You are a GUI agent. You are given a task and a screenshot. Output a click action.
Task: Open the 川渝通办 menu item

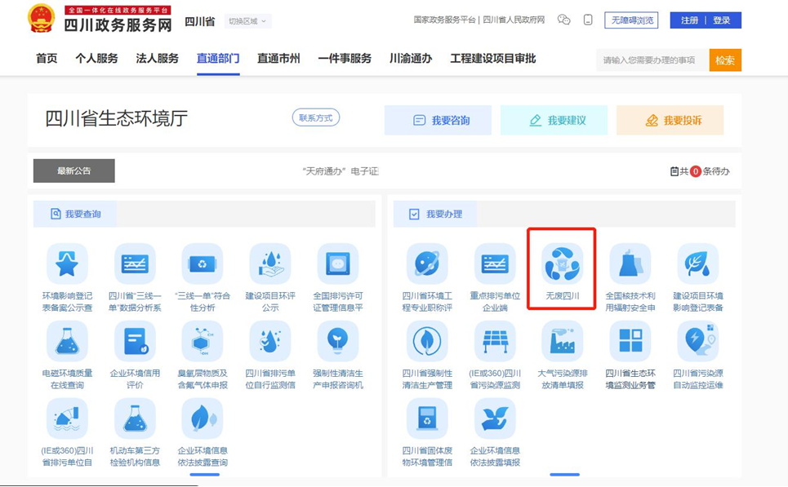[411, 58]
